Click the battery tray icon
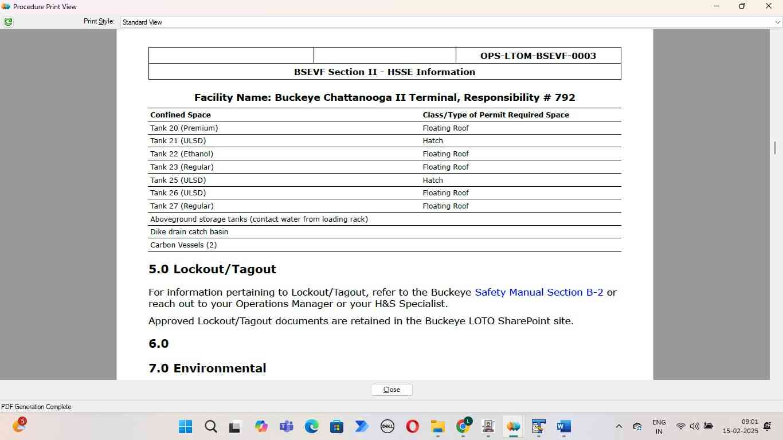This screenshot has width=783, height=440. [x=708, y=426]
